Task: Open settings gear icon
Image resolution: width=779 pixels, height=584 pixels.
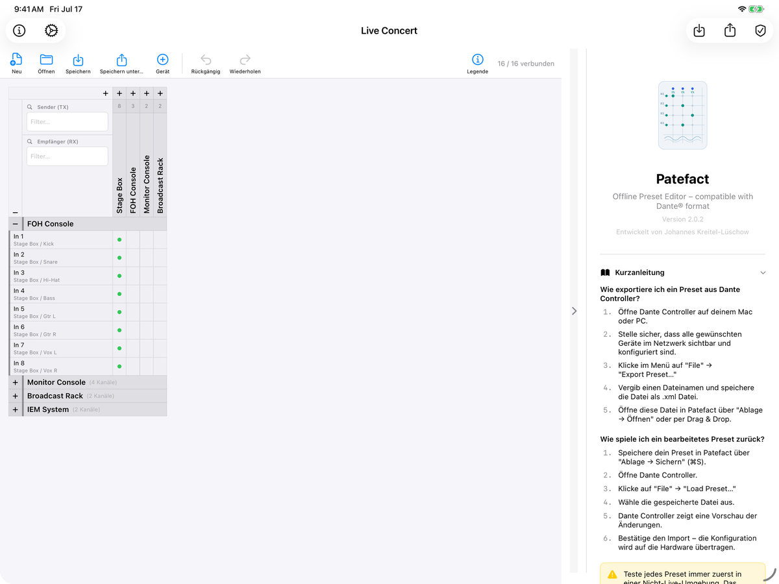Action: (51, 30)
